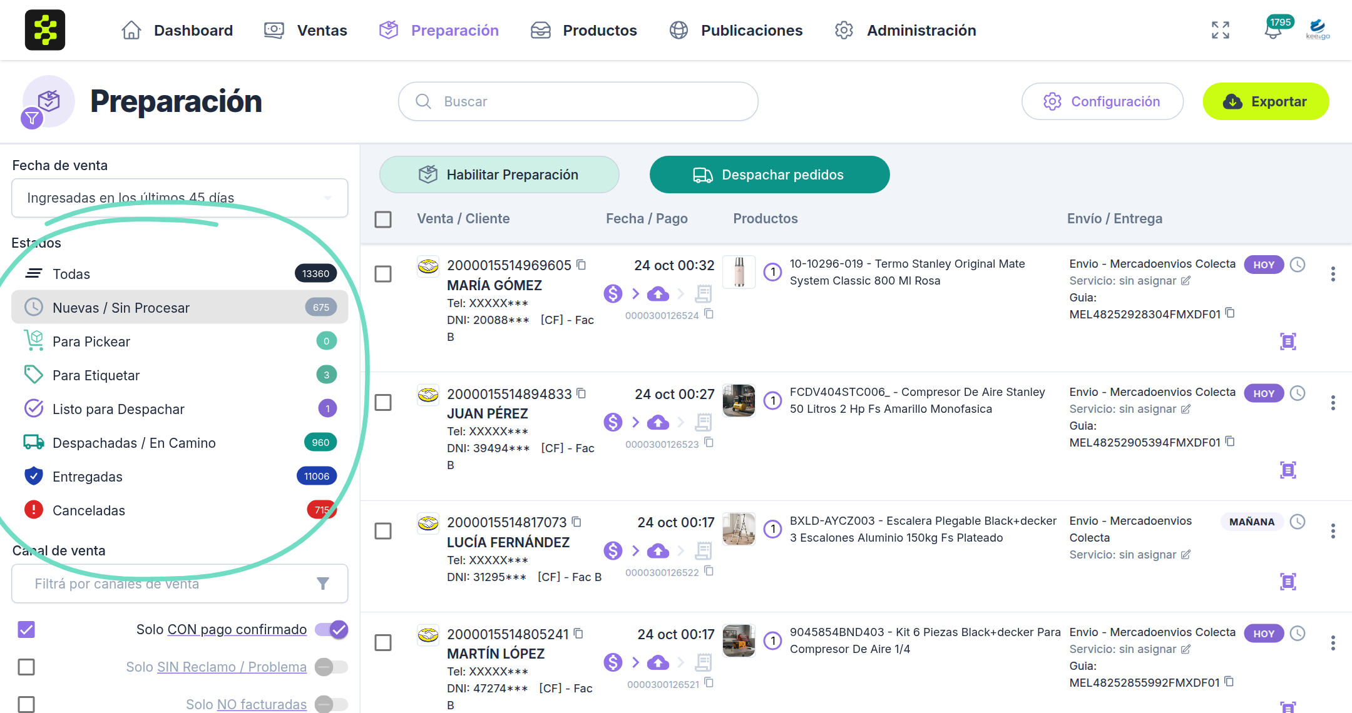Screen dimensions: 1352x713
Task: Filter by Entregadas status
Action: coord(180,476)
